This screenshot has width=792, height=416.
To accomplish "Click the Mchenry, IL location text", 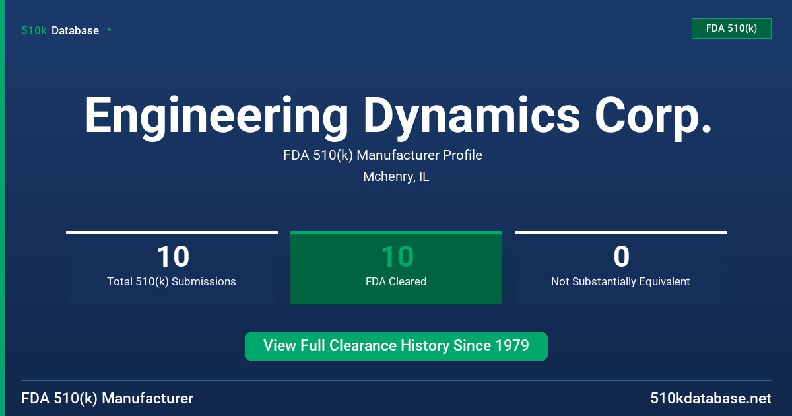I will [396, 177].
